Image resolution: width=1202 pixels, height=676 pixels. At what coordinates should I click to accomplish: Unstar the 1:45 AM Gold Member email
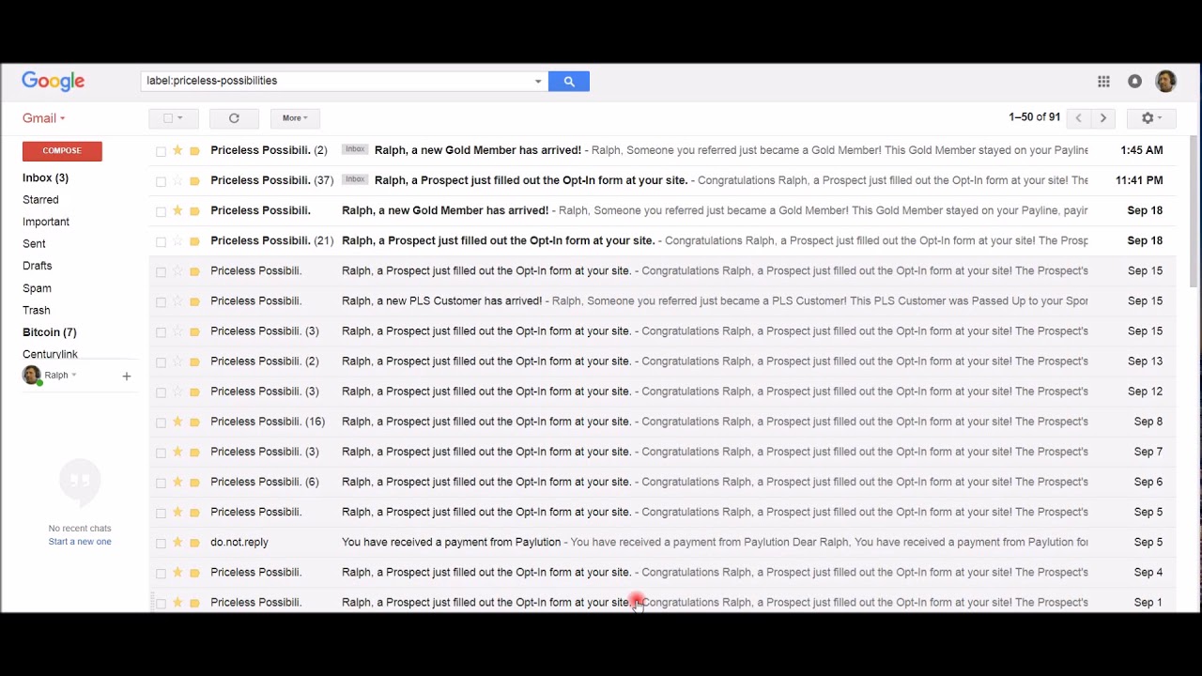pyautogui.click(x=177, y=150)
